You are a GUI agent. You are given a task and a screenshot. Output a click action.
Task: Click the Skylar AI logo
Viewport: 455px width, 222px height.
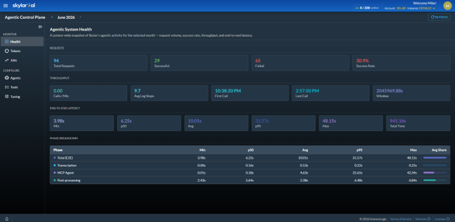[24, 6]
